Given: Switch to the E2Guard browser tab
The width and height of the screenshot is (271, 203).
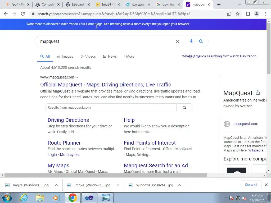Looking at the screenshot, I should click(x=78, y=4).
